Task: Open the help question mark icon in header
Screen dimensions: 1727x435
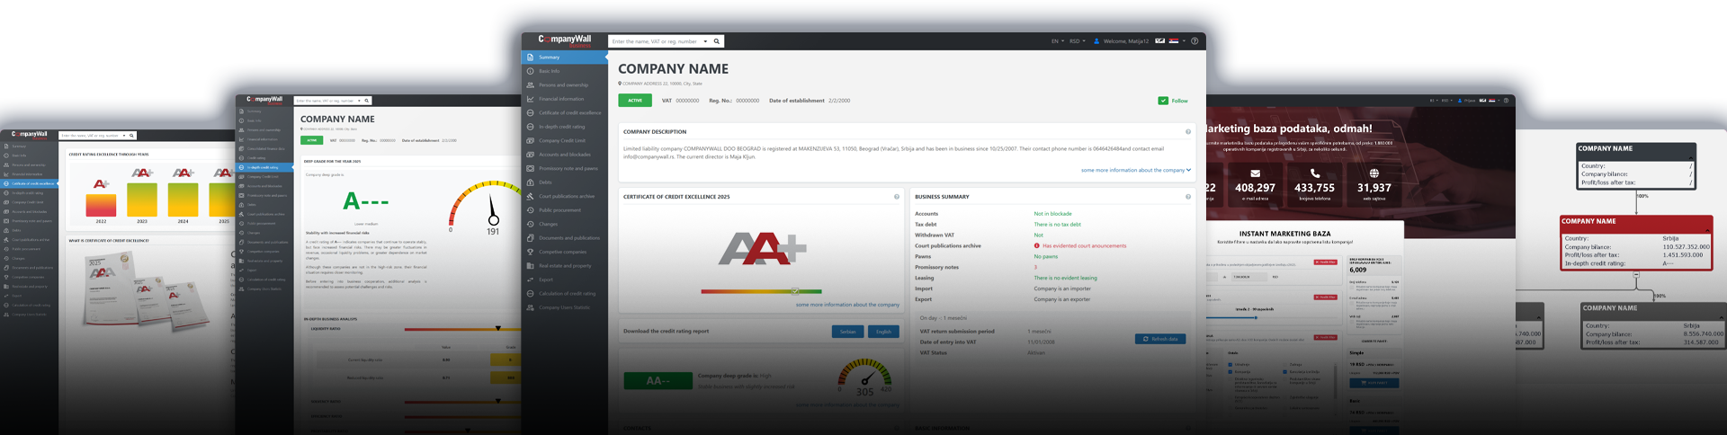Action: [1195, 40]
